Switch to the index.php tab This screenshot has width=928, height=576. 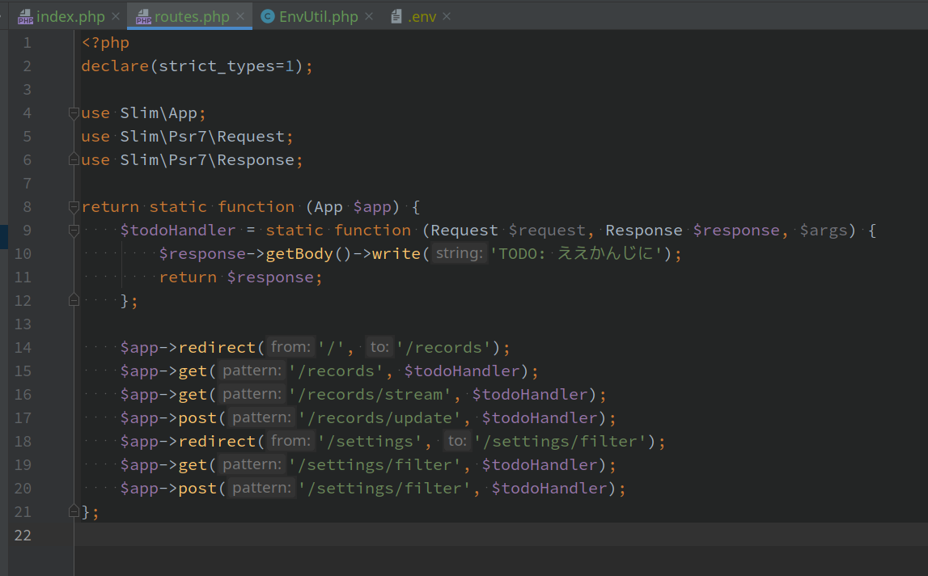click(70, 17)
